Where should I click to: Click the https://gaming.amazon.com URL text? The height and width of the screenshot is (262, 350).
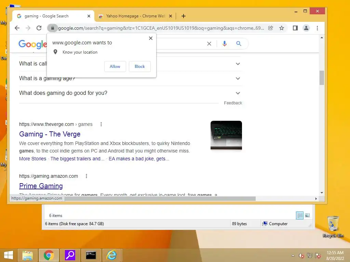coord(49,176)
